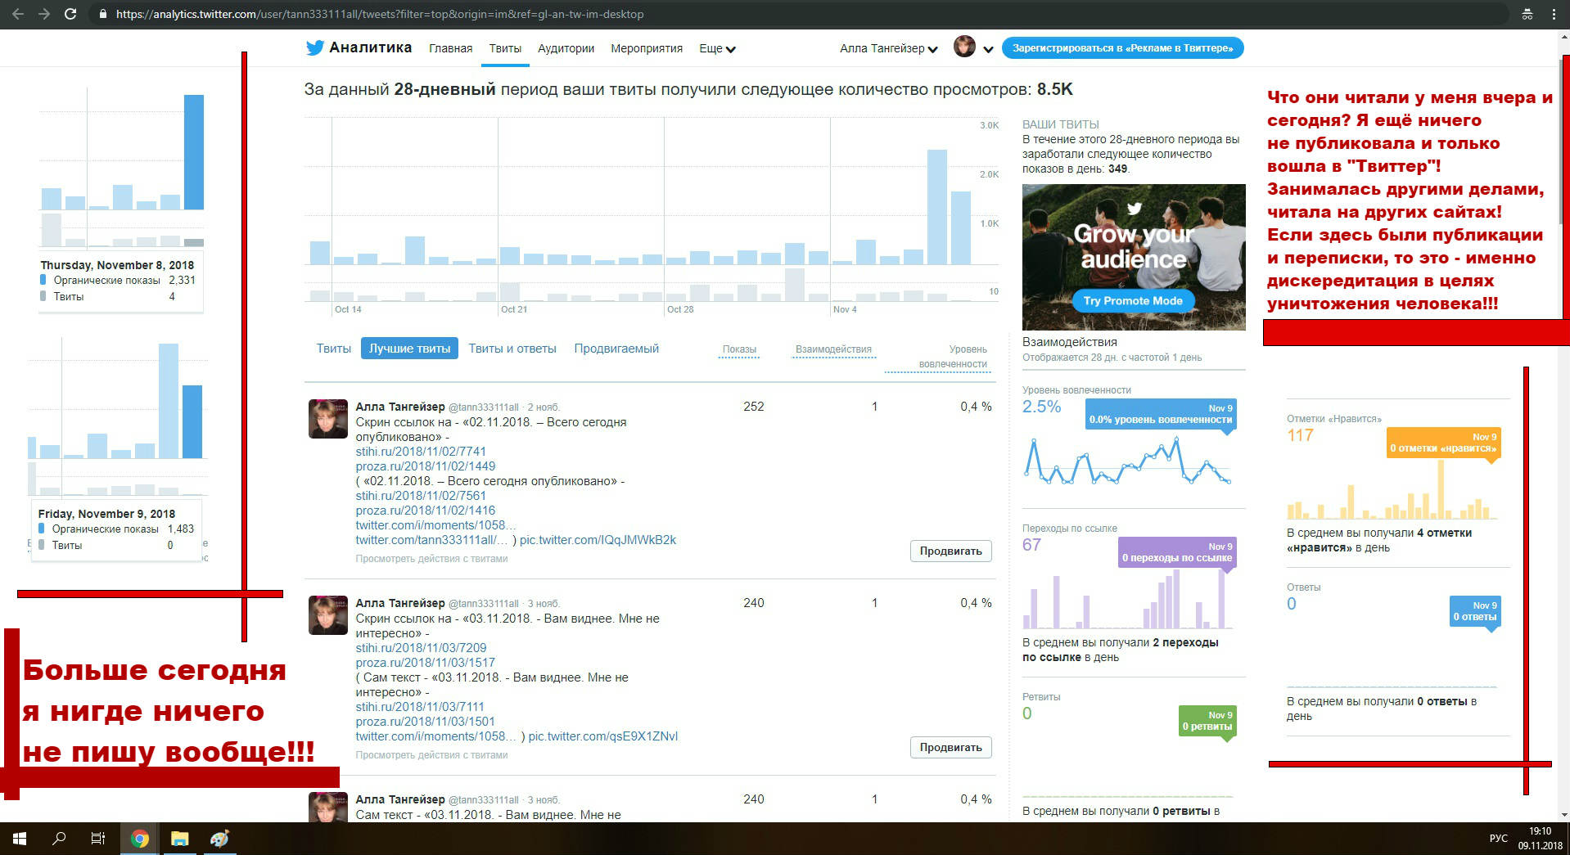Open Chrome three-dot menu
This screenshot has height=855, width=1570.
pos(1554,14)
